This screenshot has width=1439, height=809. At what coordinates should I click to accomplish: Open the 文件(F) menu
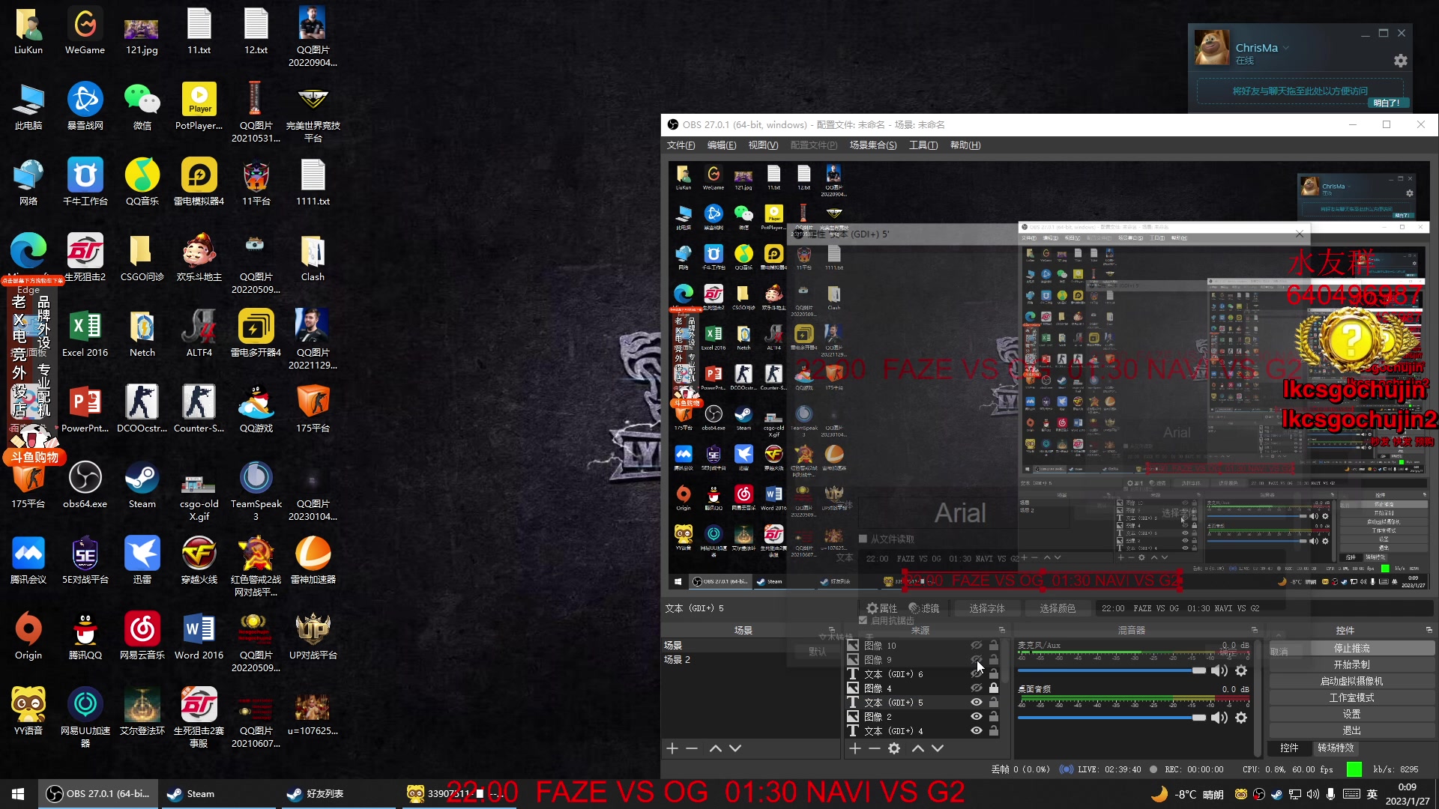tap(681, 145)
